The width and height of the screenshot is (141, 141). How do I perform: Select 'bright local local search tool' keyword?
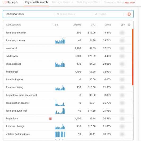(21, 95)
